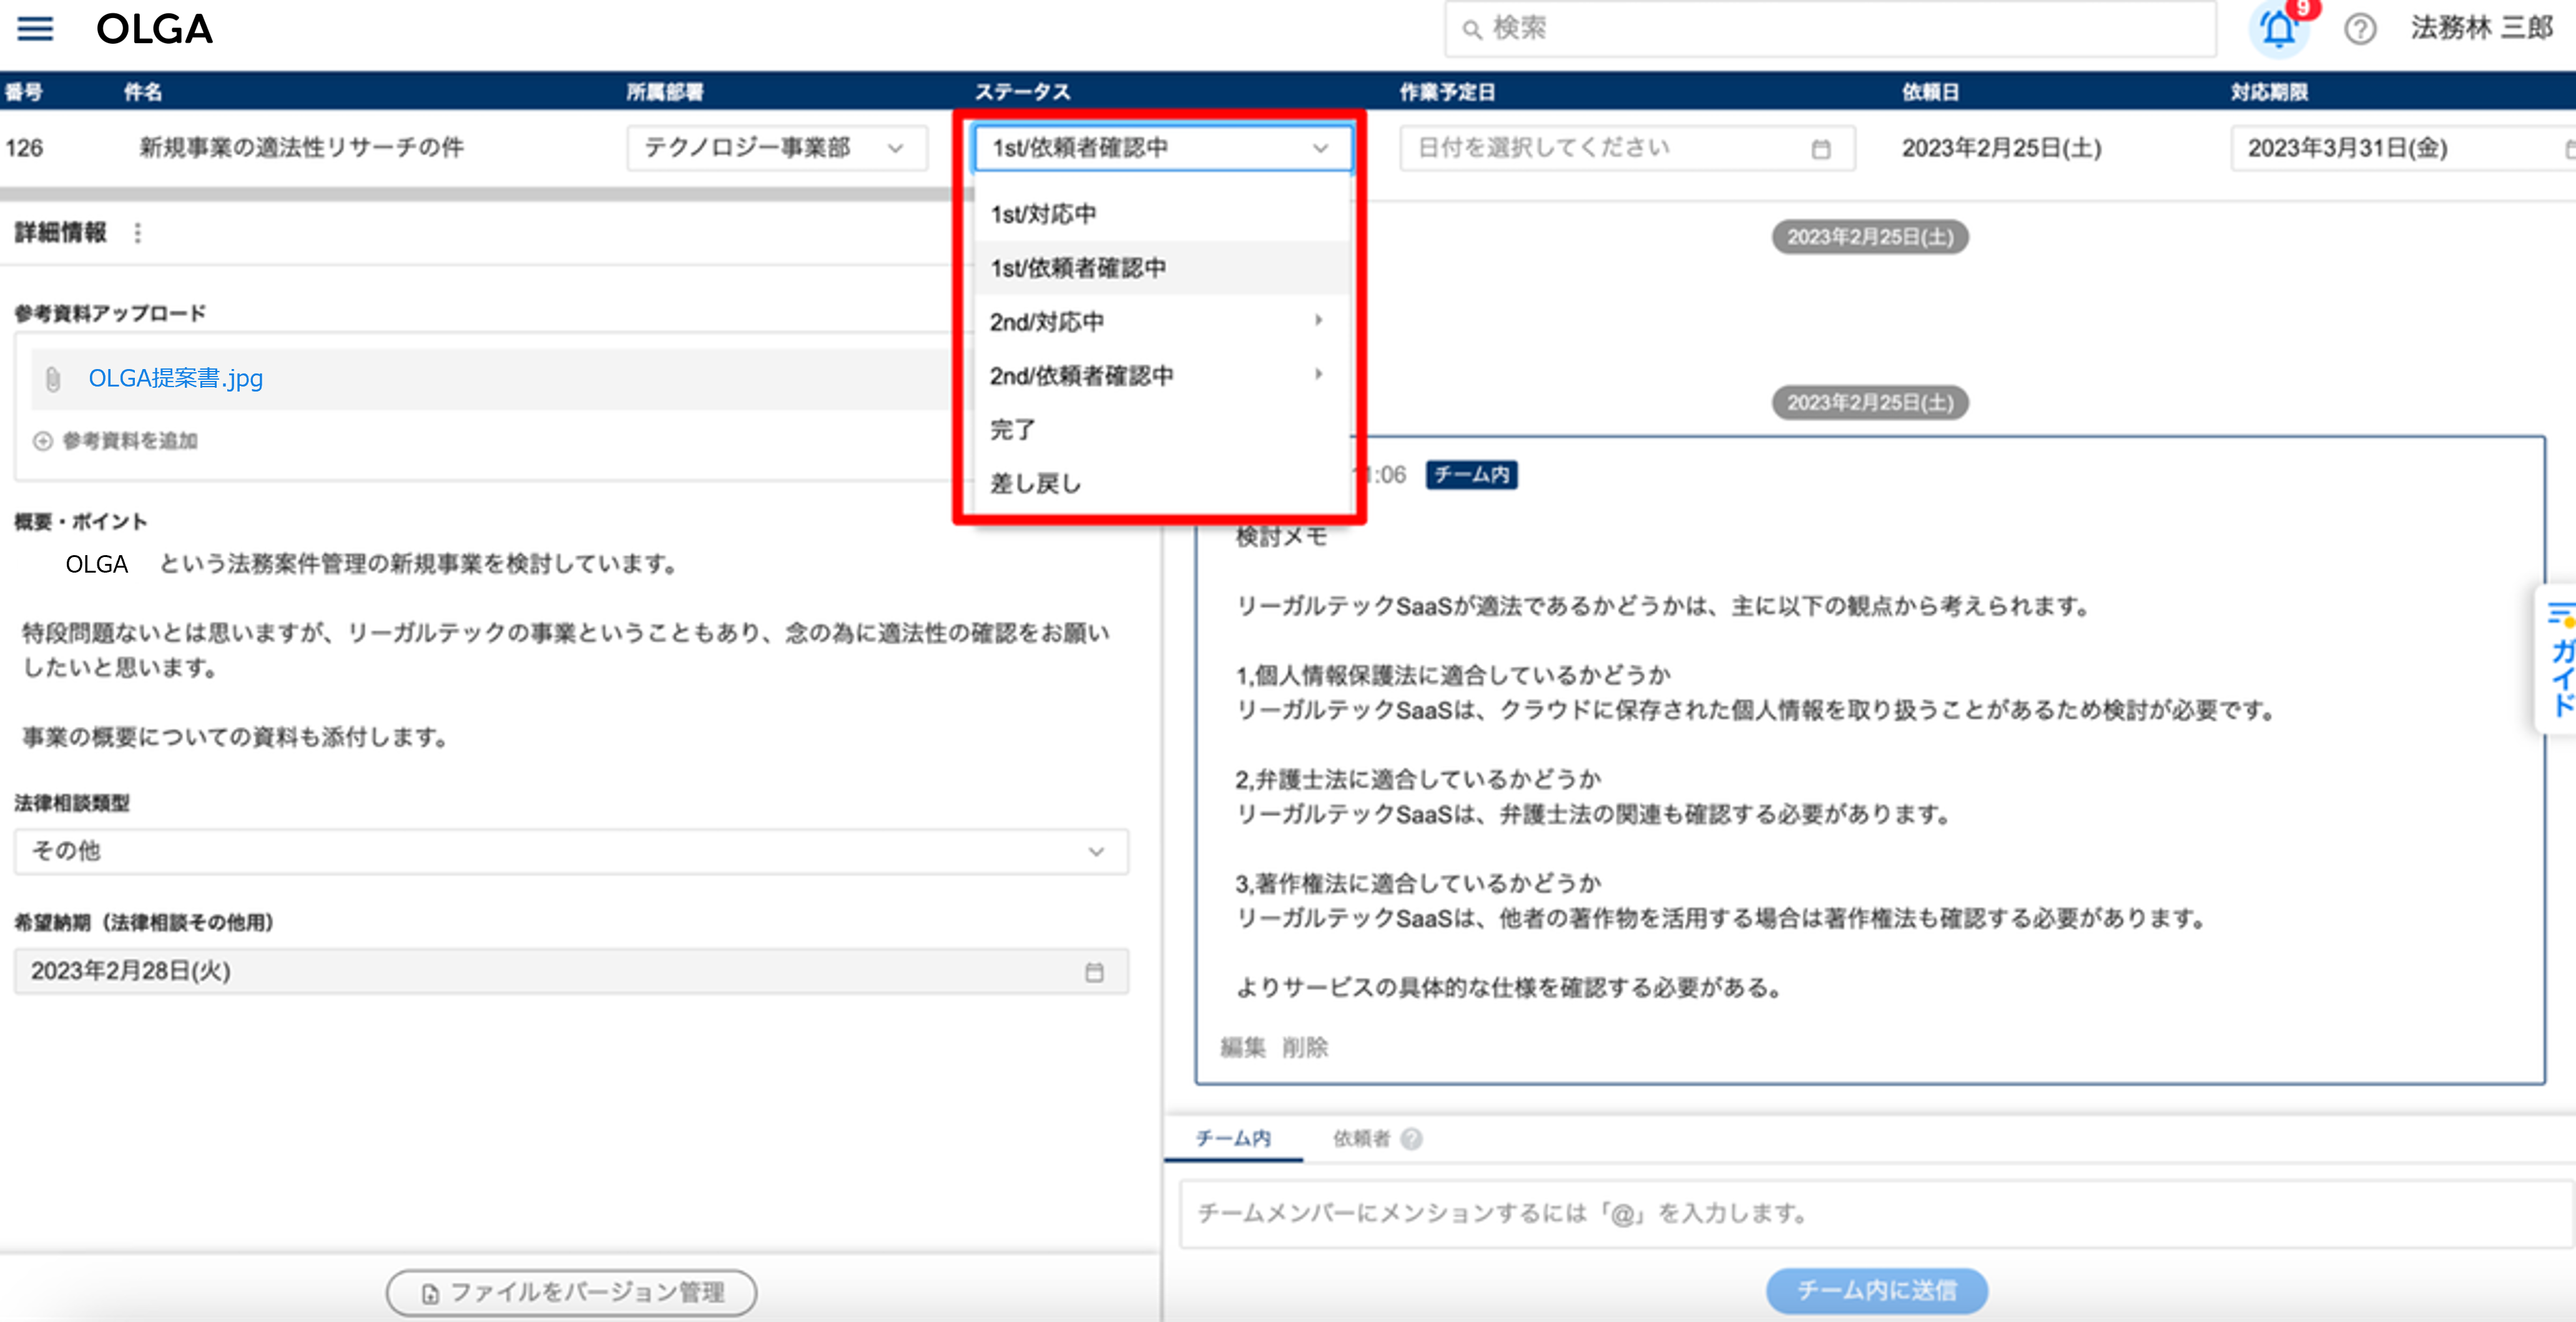The height and width of the screenshot is (1322, 2576).
Task: Click the 対応期限 column header
Action: pyautogui.click(x=2269, y=93)
